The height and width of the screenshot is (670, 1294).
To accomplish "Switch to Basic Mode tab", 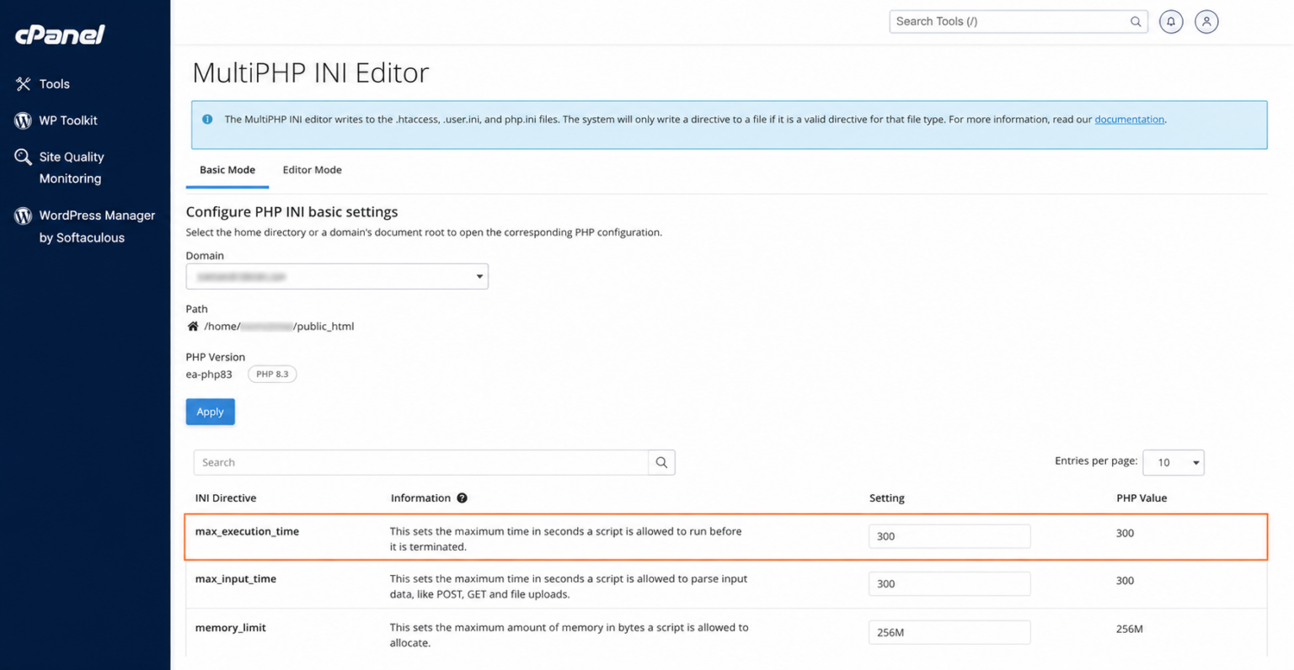I will (227, 170).
